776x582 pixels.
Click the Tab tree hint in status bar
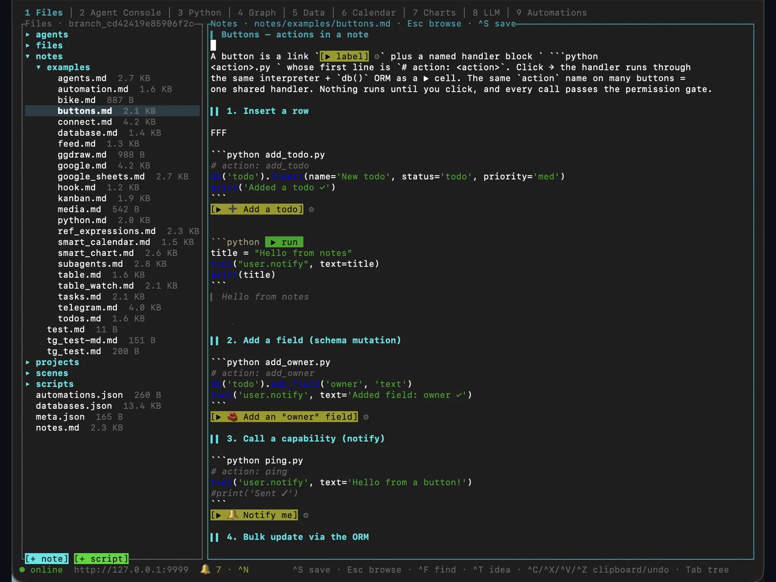tap(707, 570)
